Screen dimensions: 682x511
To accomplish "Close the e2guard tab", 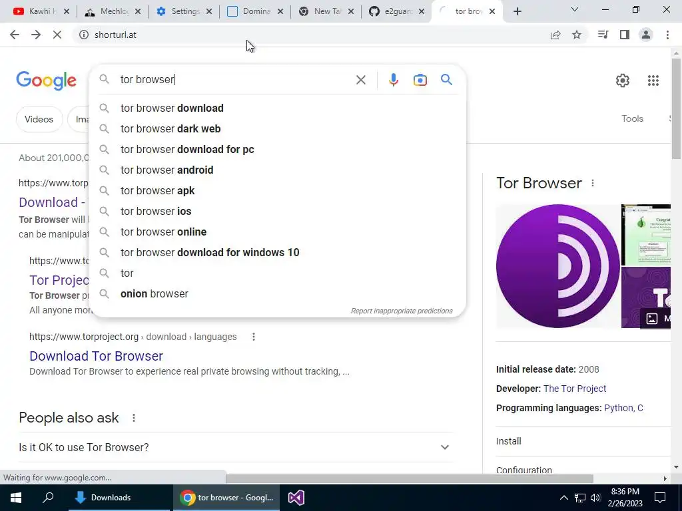I will tap(422, 12).
